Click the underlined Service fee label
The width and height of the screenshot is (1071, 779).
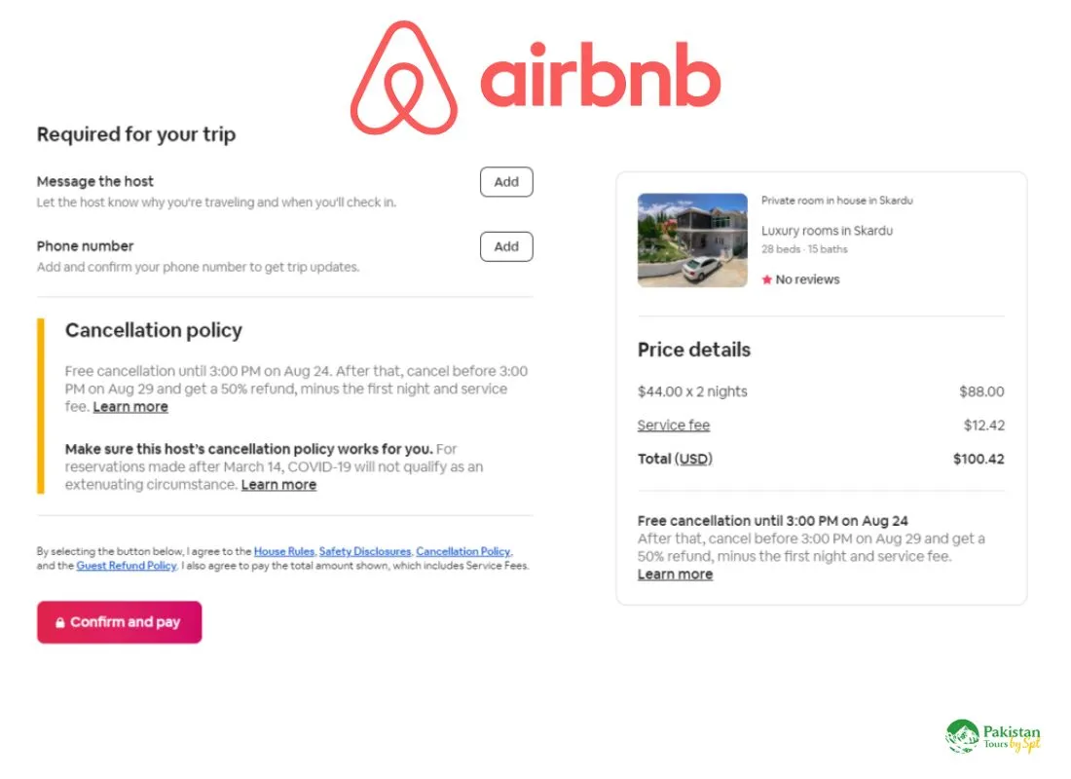click(x=674, y=425)
